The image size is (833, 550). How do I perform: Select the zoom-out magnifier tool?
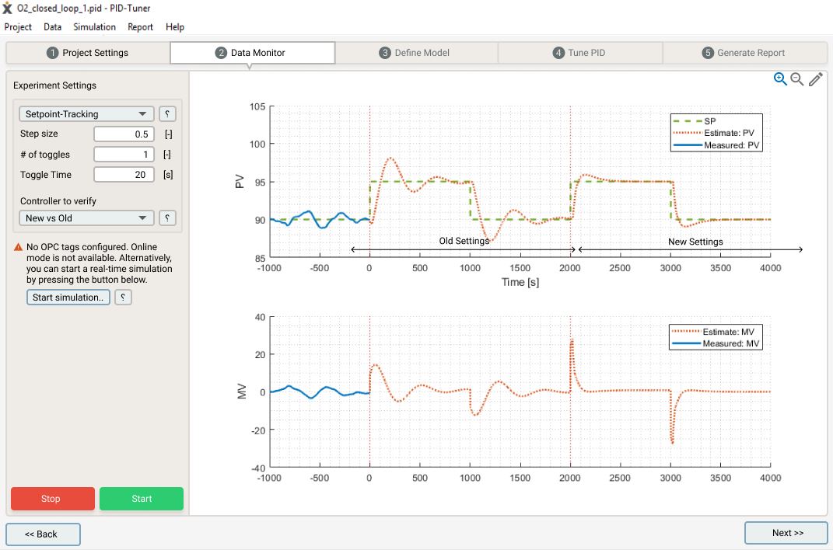coord(797,78)
